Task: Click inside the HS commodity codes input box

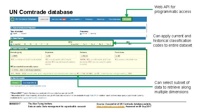Action: click(x=78, y=70)
